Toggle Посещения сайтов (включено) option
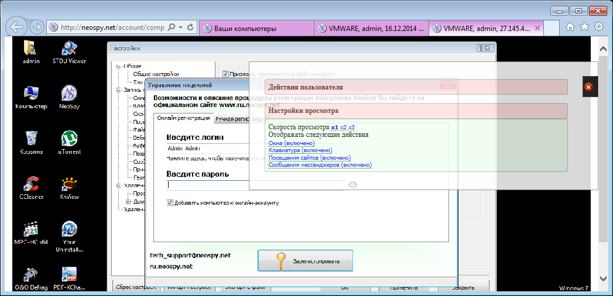This screenshot has height=296, width=613. coord(310,158)
